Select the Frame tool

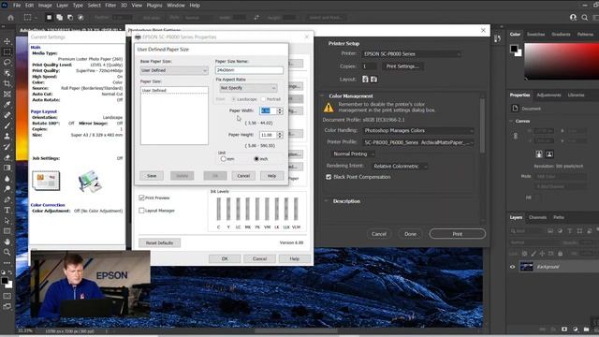click(x=7, y=94)
